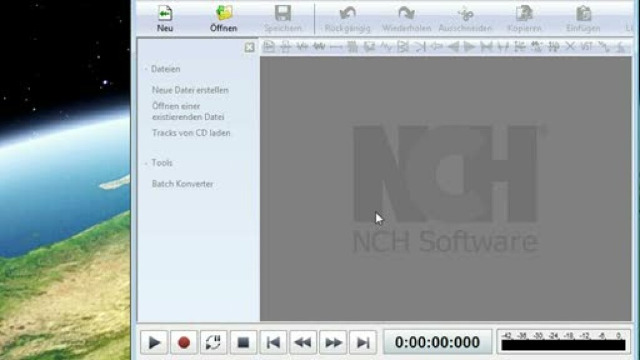Click the audio level meter display
The width and height of the screenshot is (640, 360).
[563, 342]
